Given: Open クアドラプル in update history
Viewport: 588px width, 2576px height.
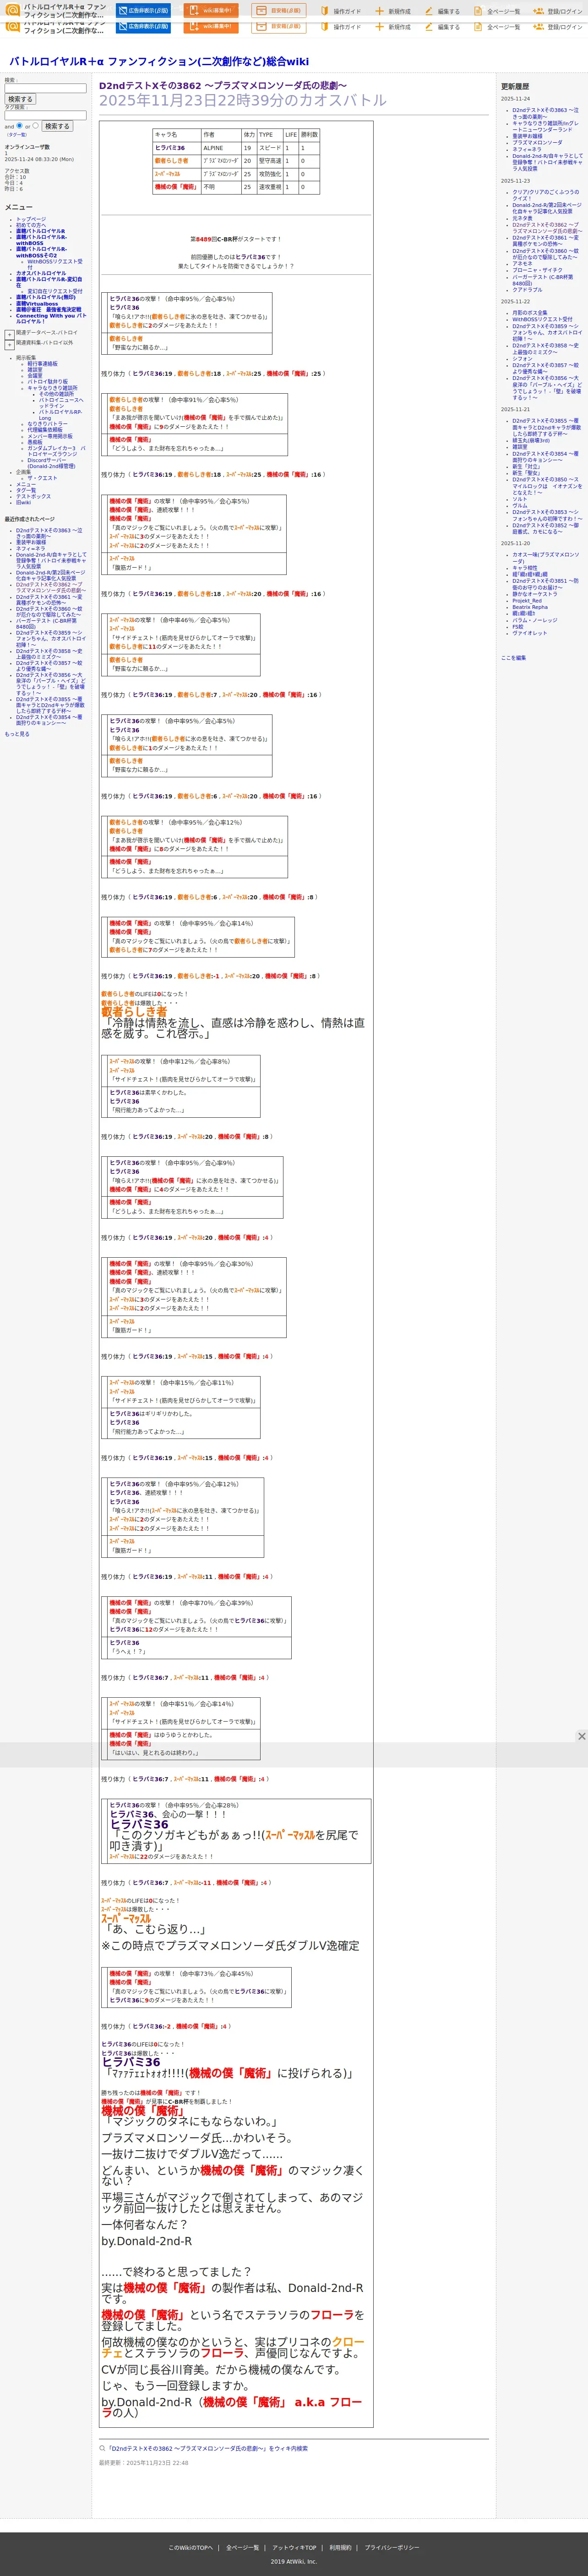Looking at the screenshot, I should (528, 289).
